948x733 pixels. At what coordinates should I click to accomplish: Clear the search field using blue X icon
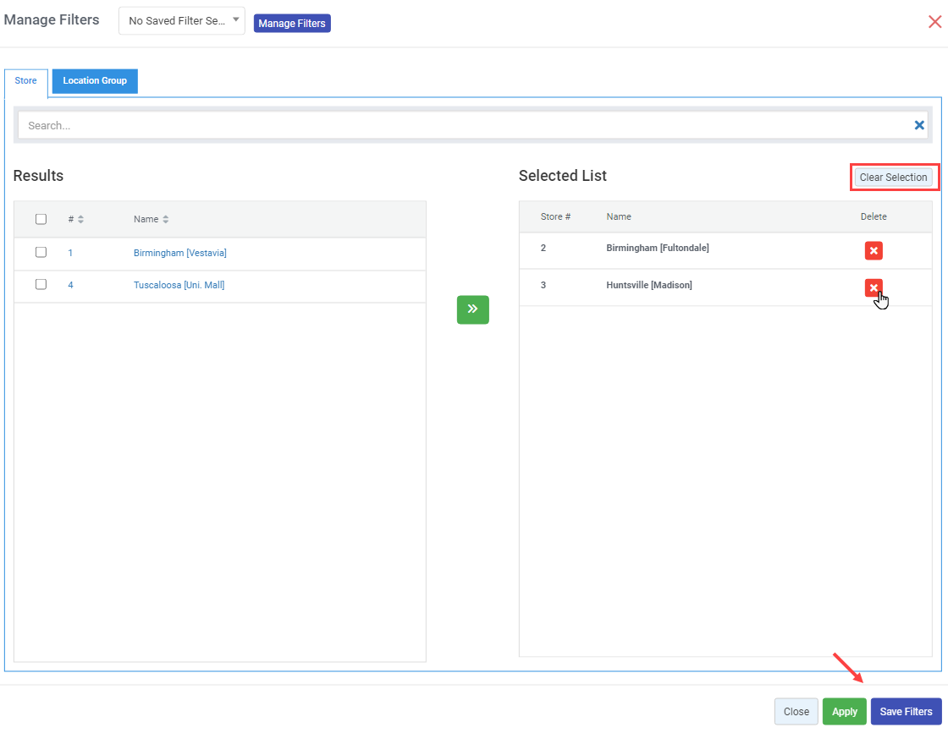(x=919, y=125)
